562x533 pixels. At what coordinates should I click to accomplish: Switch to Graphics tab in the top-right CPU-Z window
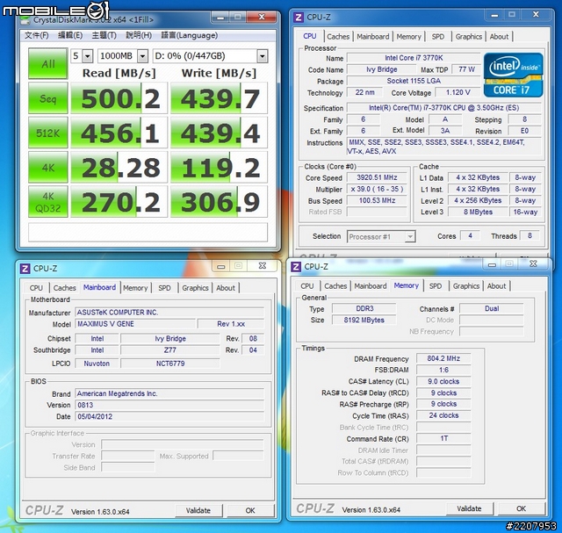coord(468,37)
